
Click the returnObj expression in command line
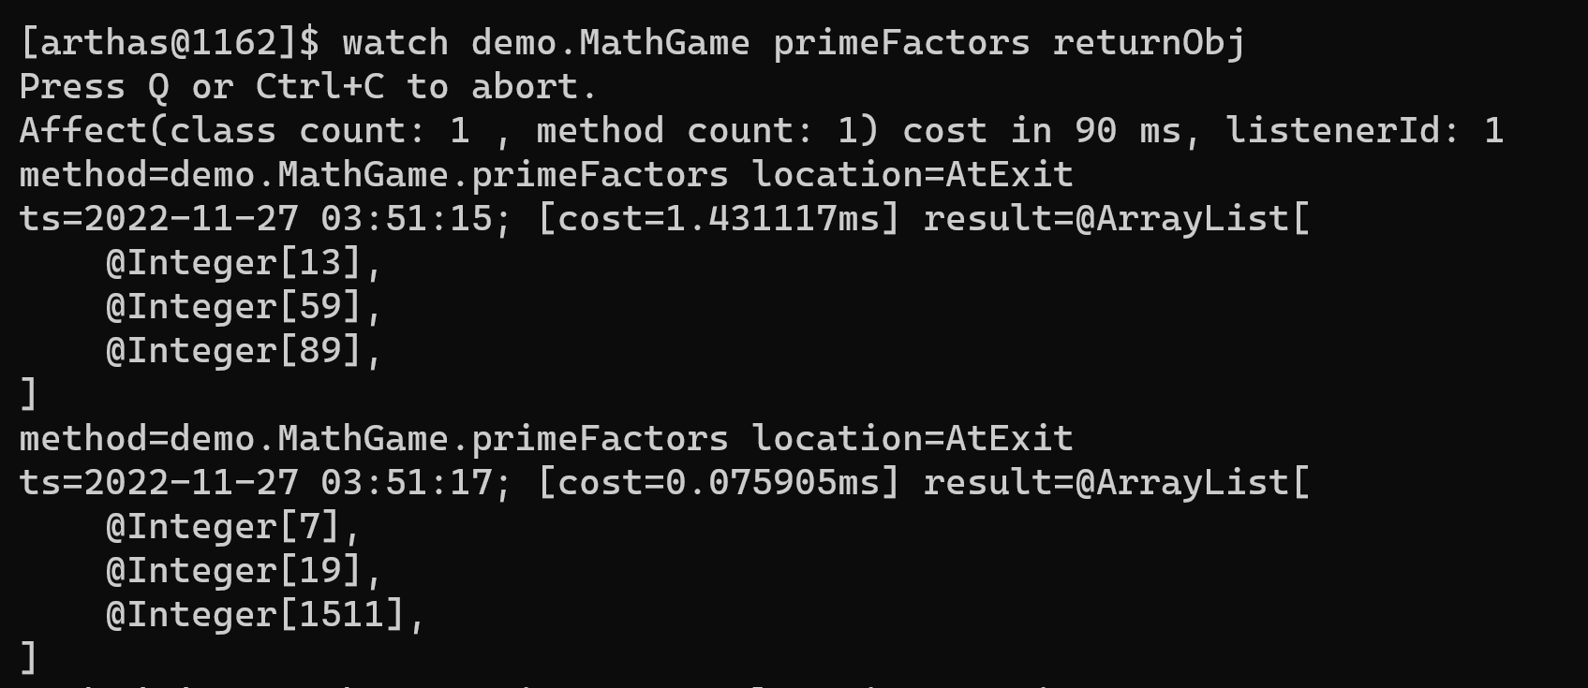(1149, 43)
